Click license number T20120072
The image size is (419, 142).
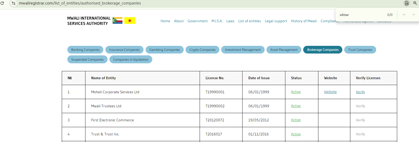(x=215, y=120)
